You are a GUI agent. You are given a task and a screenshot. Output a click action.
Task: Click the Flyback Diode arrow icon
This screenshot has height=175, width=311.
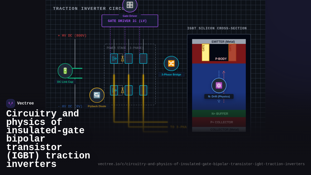point(97,95)
